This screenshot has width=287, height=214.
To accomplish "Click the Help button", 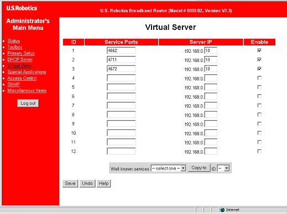I will [103, 184].
